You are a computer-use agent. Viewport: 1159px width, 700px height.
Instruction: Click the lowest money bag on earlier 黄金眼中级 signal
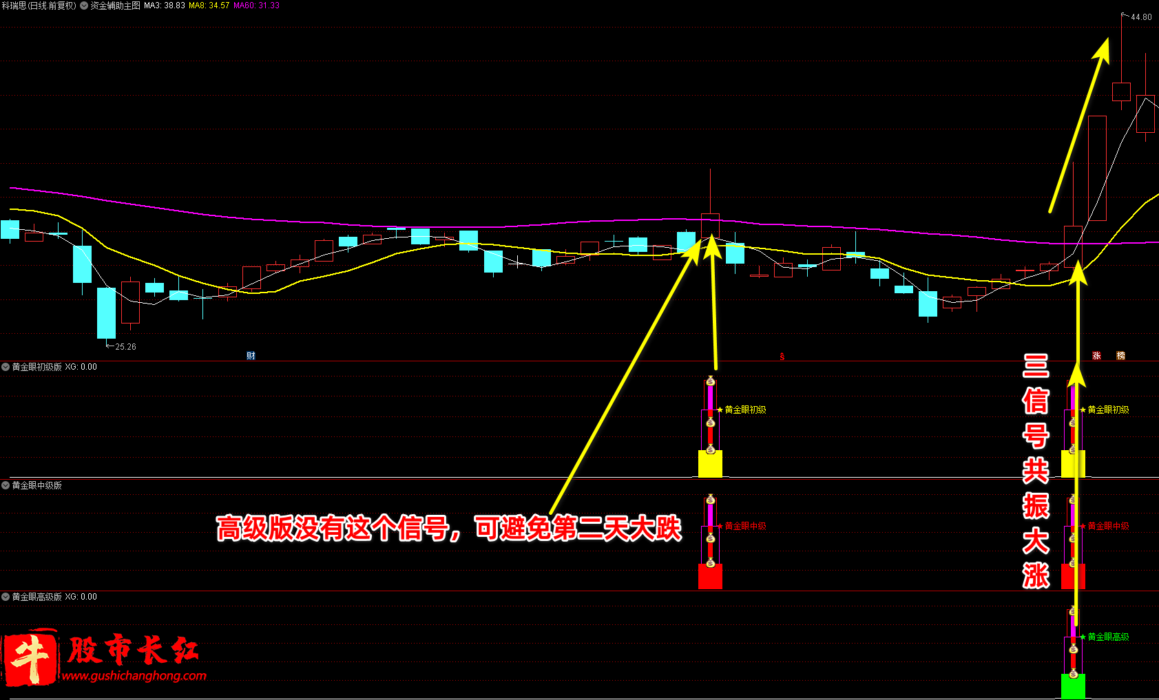tap(710, 563)
